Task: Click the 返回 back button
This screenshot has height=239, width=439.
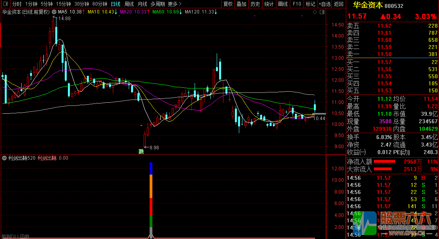Action: [338, 4]
